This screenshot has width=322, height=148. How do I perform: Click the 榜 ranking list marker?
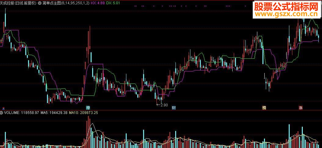[x=264, y=108]
